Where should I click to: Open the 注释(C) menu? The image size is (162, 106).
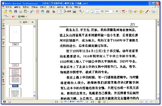tap(43, 7)
